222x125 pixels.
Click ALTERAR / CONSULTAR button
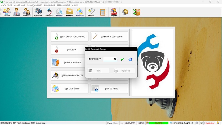[x=109, y=37]
